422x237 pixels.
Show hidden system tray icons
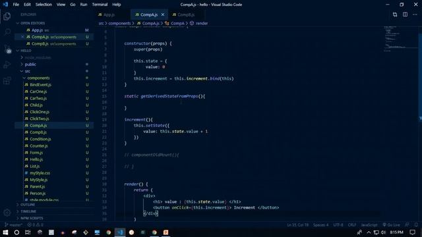coord(369,232)
